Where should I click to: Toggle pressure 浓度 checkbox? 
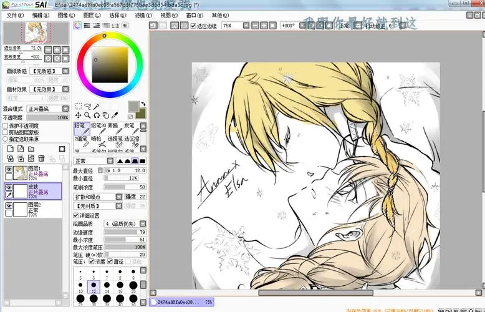92,261
